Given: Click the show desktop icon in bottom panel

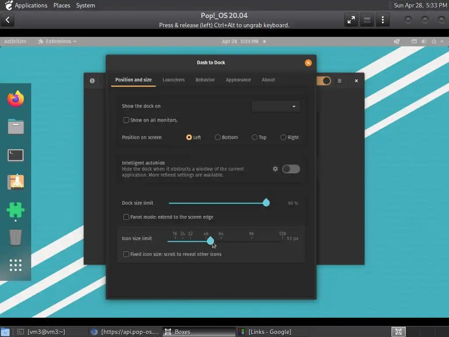Looking at the screenshot, I should 5,332.
